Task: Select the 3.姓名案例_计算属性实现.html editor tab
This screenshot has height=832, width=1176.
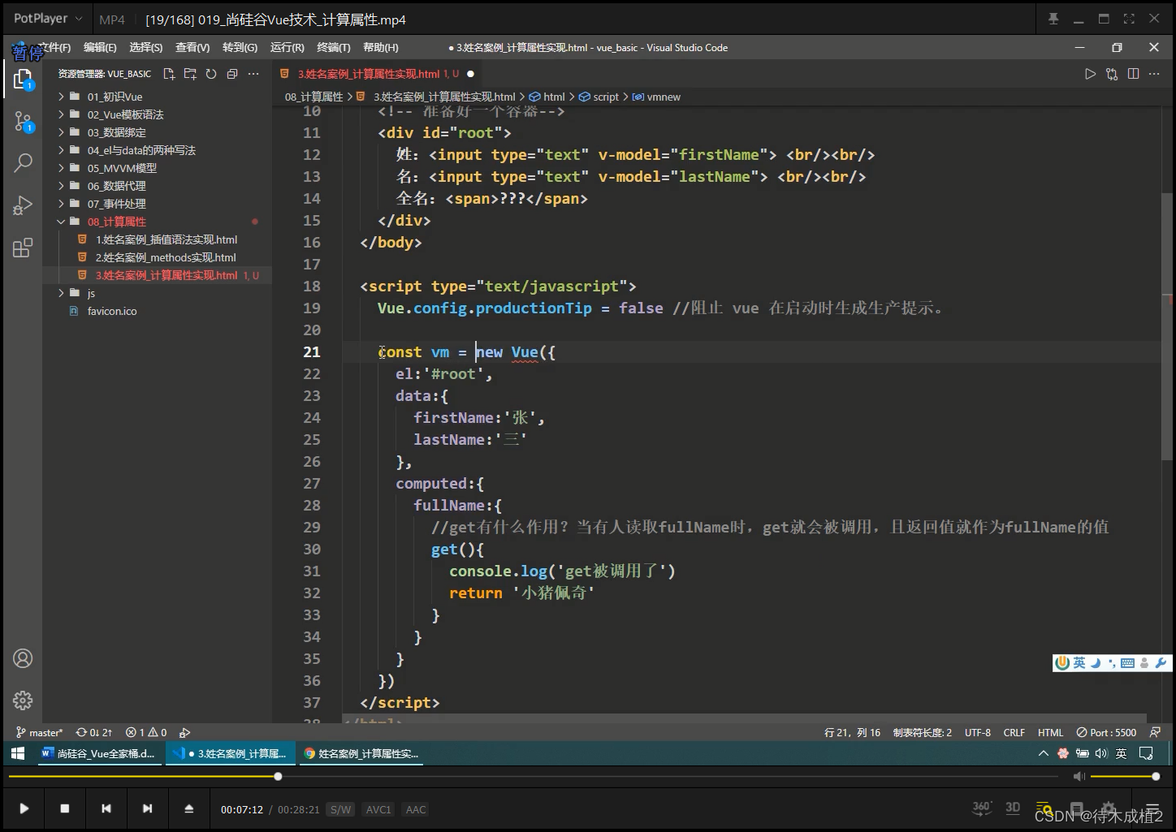Action: tap(378, 74)
